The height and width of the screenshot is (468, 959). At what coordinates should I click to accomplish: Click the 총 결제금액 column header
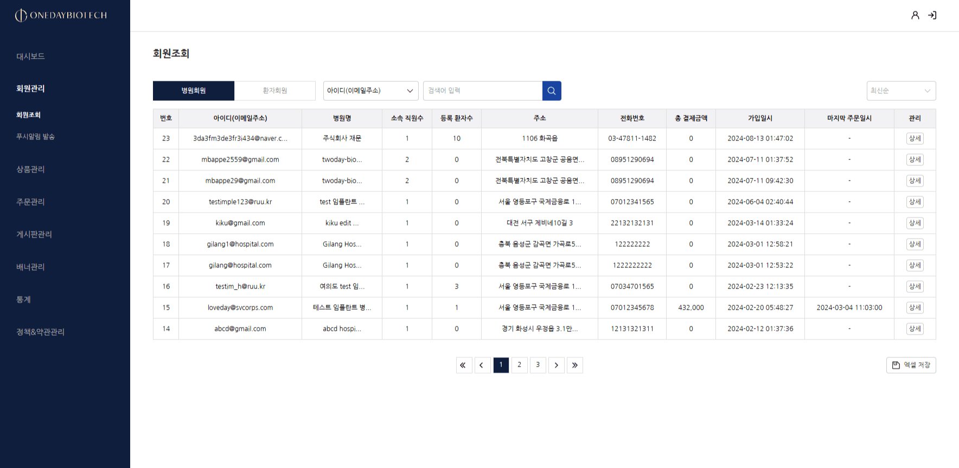click(x=691, y=118)
